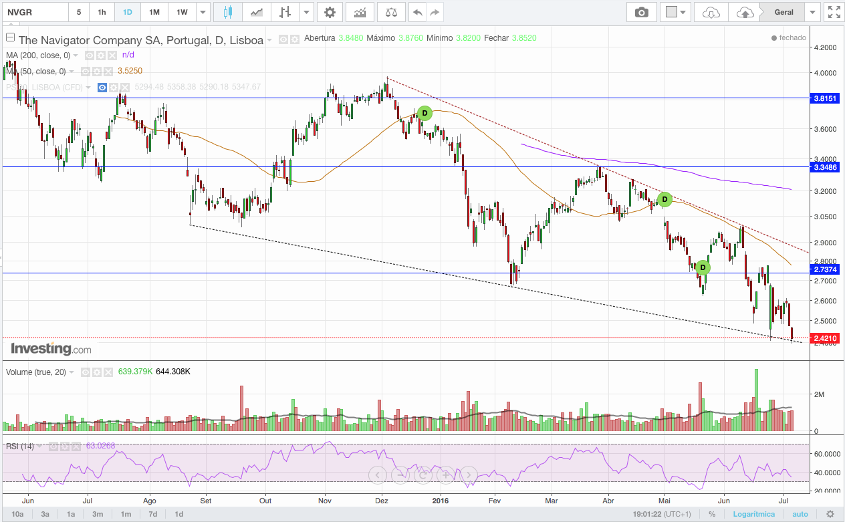Click the Geral layout button

click(x=783, y=12)
